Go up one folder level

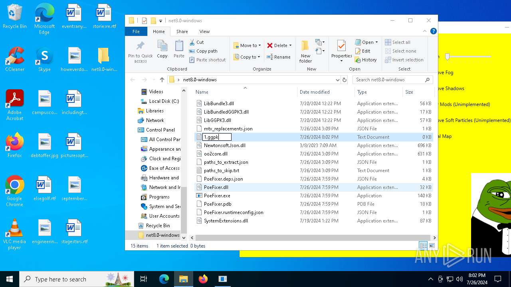click(x=162, y=80)
